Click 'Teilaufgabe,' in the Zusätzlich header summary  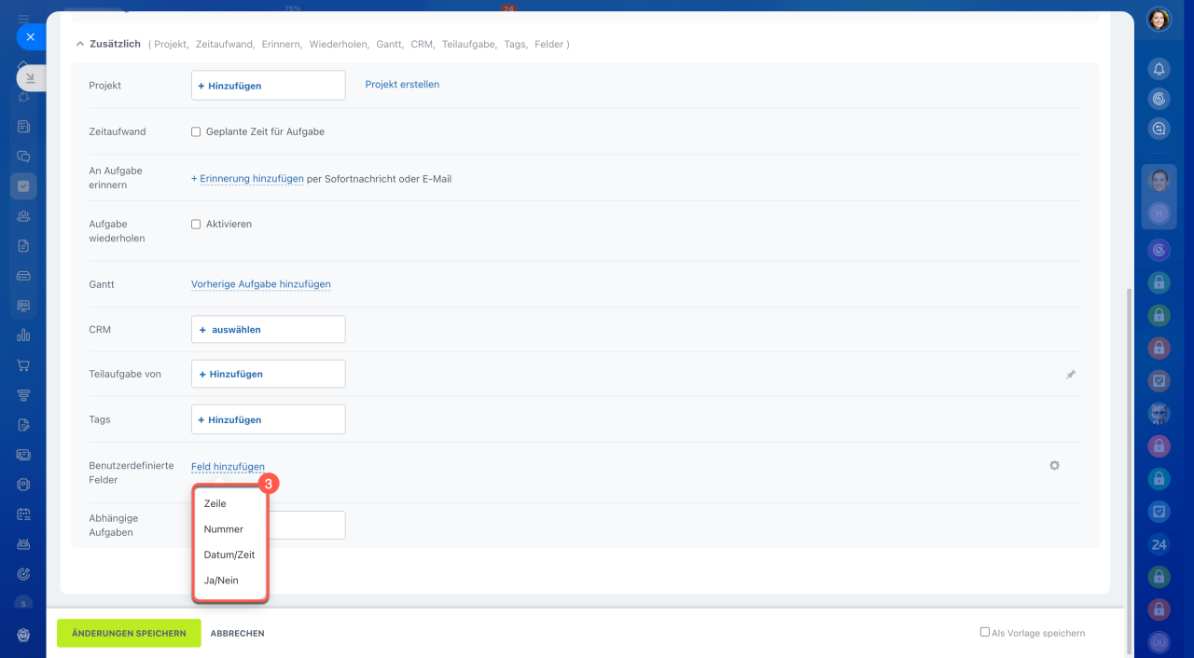pos(469,44)
